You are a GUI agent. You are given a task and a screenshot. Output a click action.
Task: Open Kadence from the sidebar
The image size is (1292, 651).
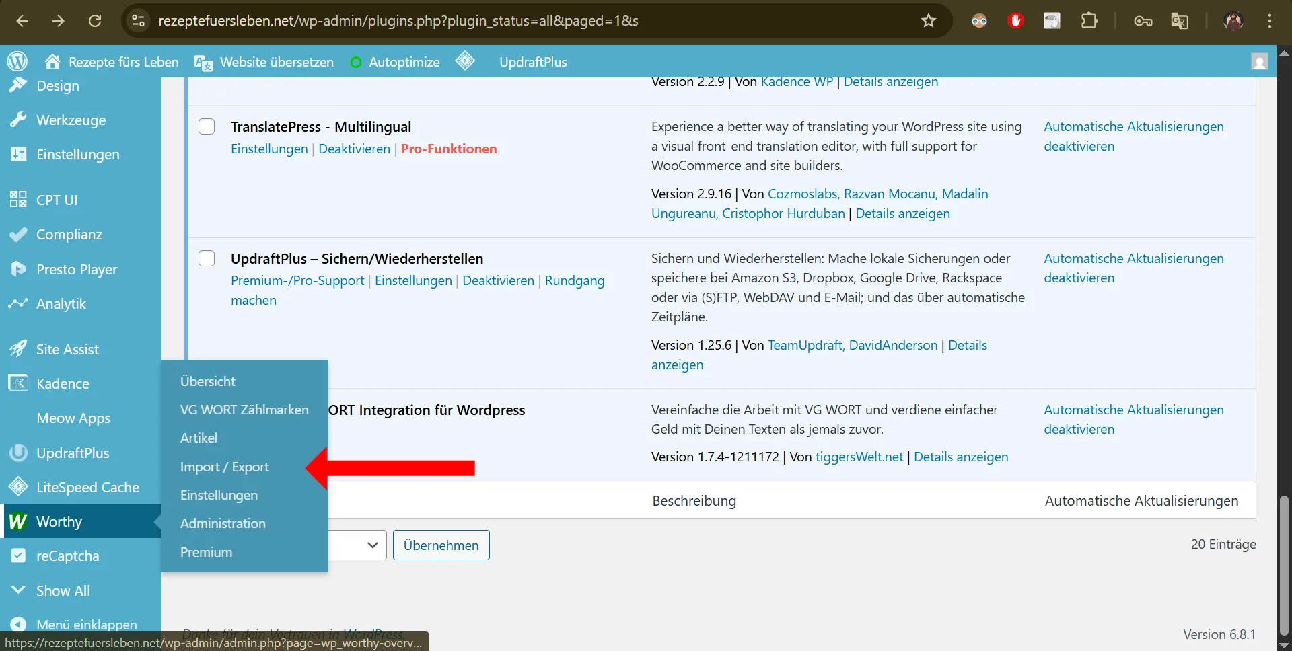63,383
